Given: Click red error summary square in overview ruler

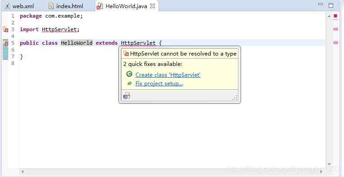Looking at the screenshot, I should (335, 16).
